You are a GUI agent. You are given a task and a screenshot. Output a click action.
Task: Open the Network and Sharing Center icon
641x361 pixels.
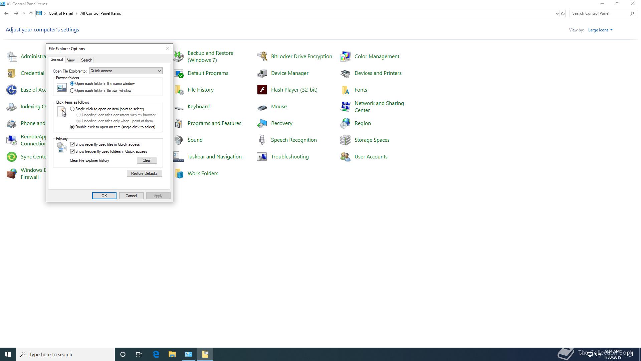point(346,107)
